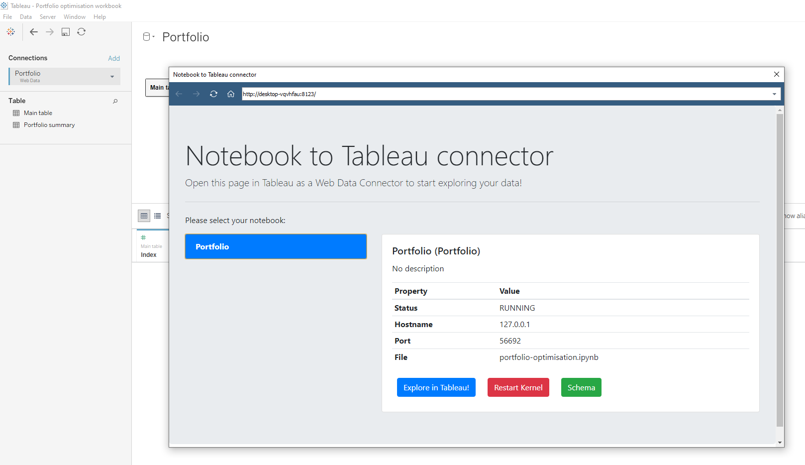Select Portfolio summary in the Table list
805x465 pixels.
pyautogui.click(x=49, y=125)
